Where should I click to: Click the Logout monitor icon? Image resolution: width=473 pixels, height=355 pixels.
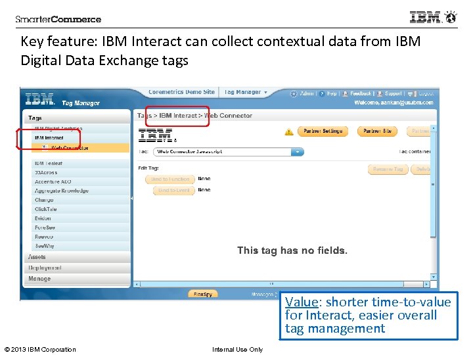coord(412,94)
